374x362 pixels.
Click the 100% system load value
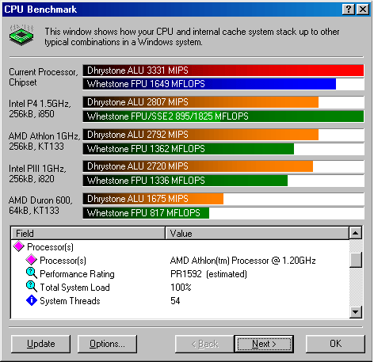181,288
